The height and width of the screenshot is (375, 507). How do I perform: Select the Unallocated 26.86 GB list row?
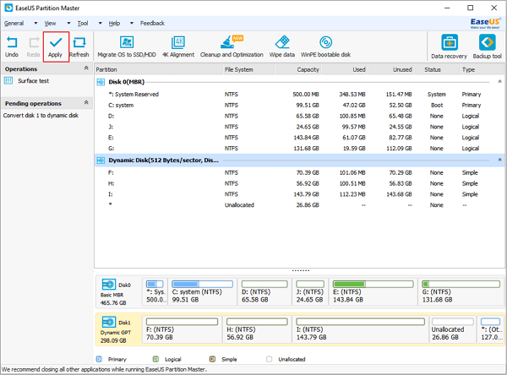click(299, 205)
